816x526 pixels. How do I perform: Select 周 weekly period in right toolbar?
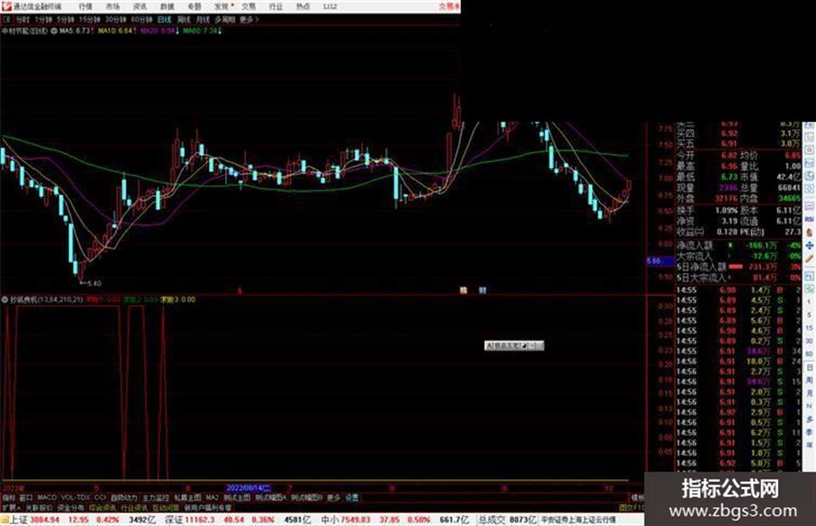(x=809, y=380)
